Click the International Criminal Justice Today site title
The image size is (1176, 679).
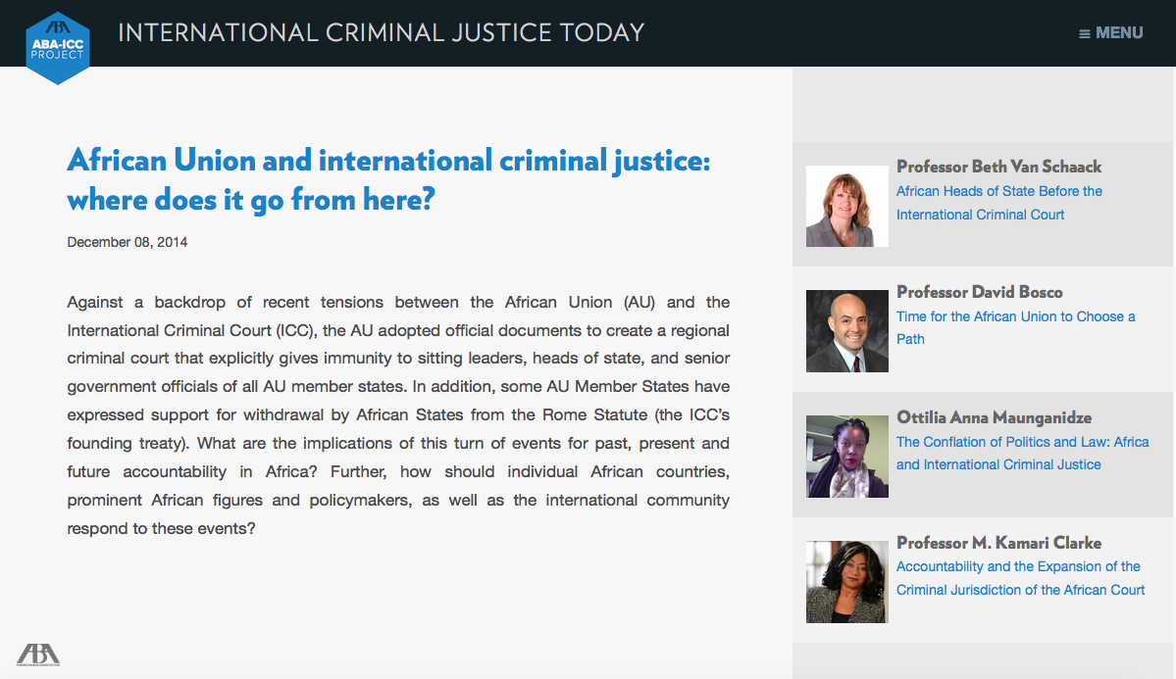[381, 33]
